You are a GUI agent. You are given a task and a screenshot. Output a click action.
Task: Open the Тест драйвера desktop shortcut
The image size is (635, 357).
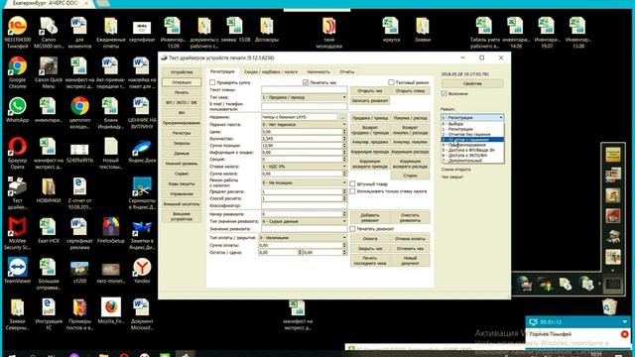click(18, 193)
